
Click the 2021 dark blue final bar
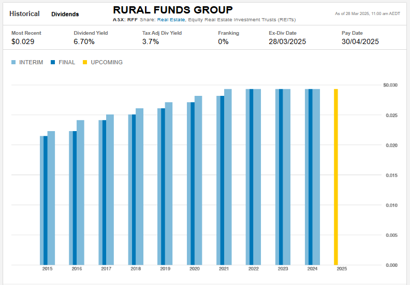click(x=222, y=180)
